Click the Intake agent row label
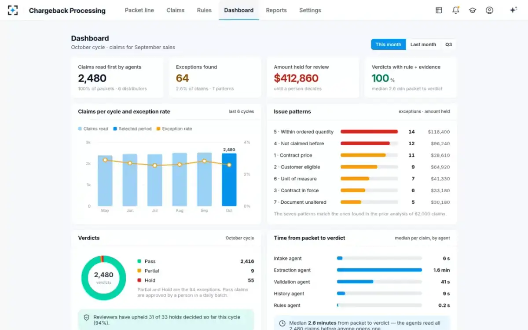 [x=288, y=258]
